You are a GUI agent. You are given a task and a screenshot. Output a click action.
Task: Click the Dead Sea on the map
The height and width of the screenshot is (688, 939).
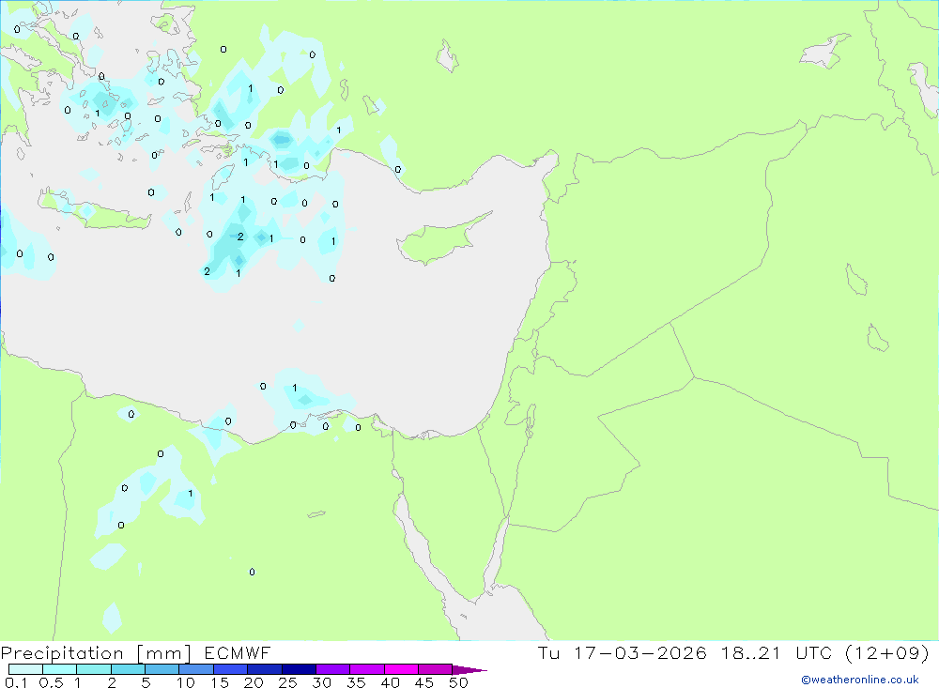pyautogui.click(x=530, y=420)
